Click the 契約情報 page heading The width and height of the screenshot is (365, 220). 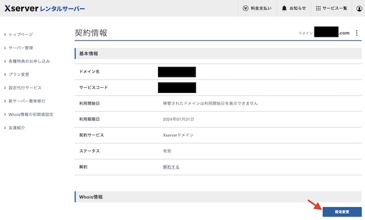click(x=91, y=33)
